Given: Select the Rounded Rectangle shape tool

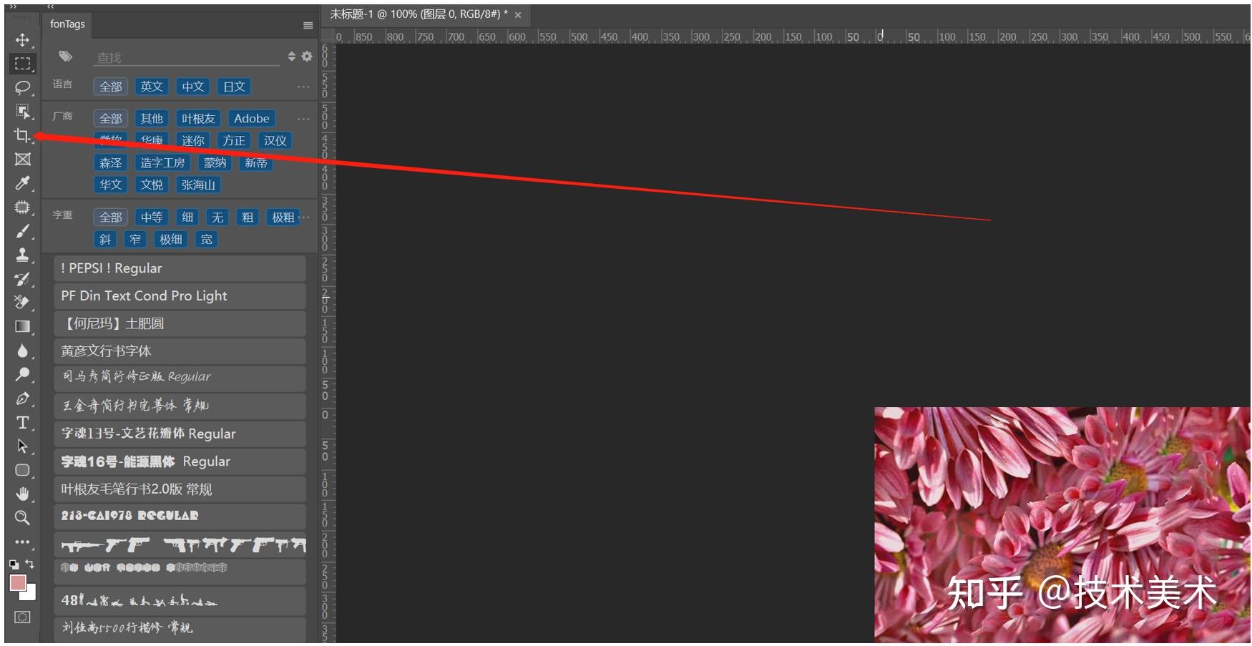Looking at the screenshot, I should 22,470.
